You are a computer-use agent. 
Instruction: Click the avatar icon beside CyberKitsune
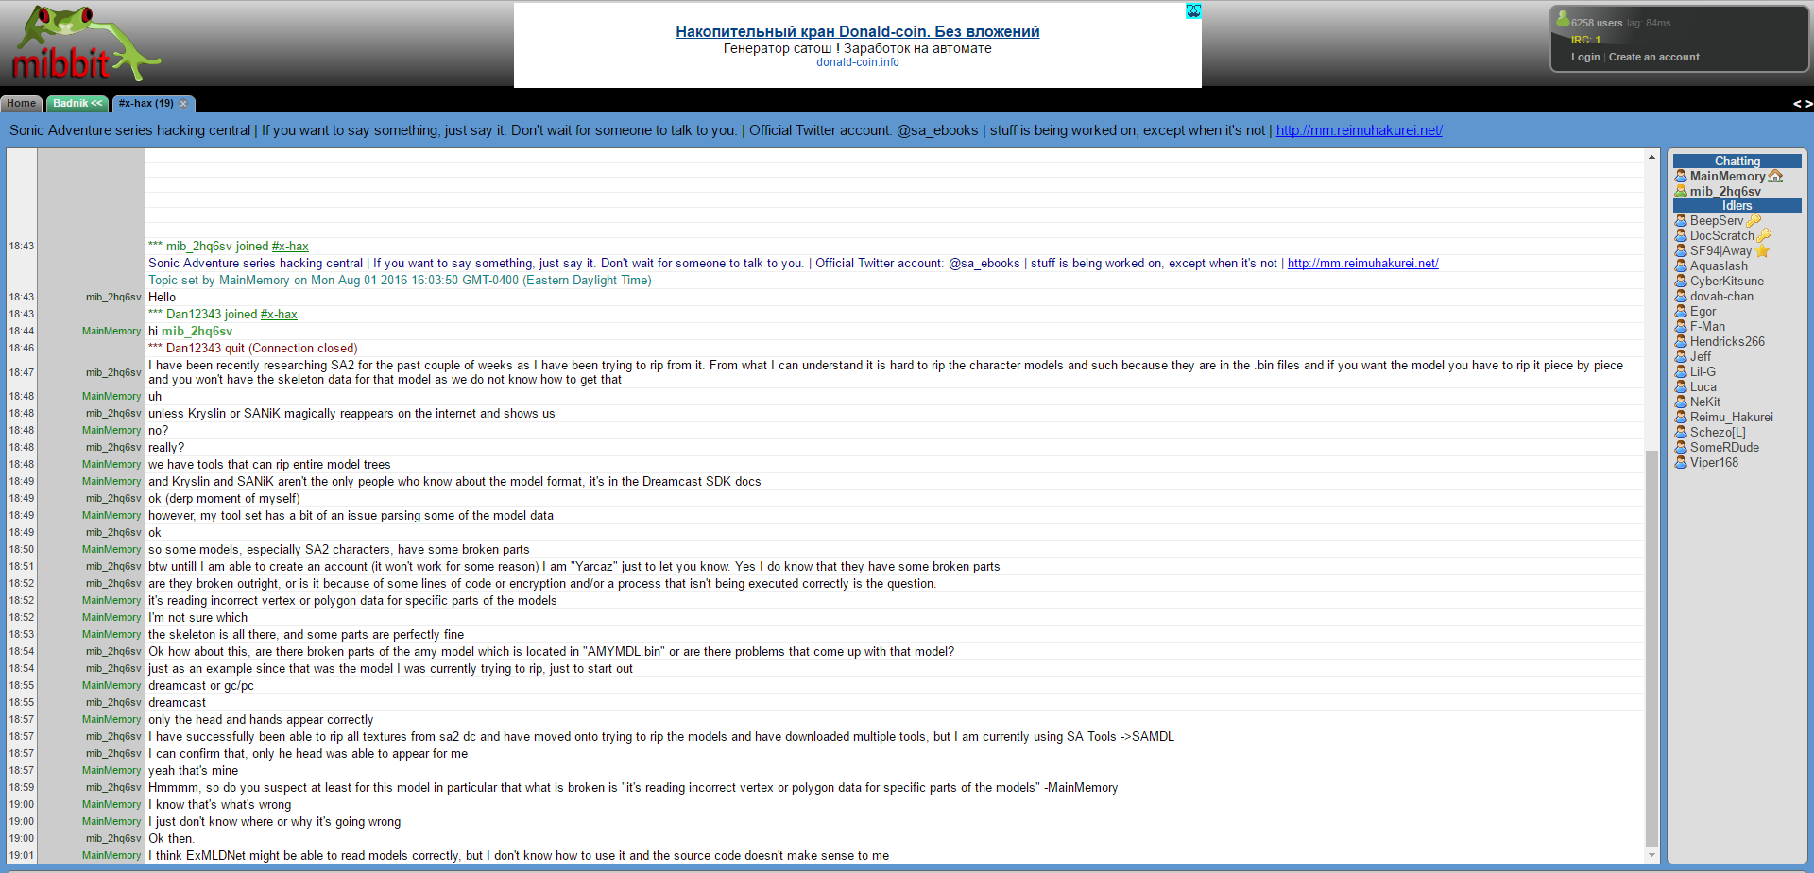click(x=1681, y=282)
